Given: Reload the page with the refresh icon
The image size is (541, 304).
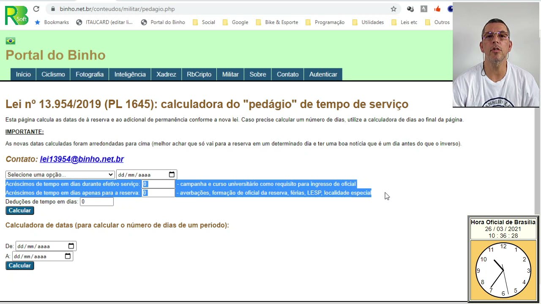Looking at the screenshot, I should (36, 9).
